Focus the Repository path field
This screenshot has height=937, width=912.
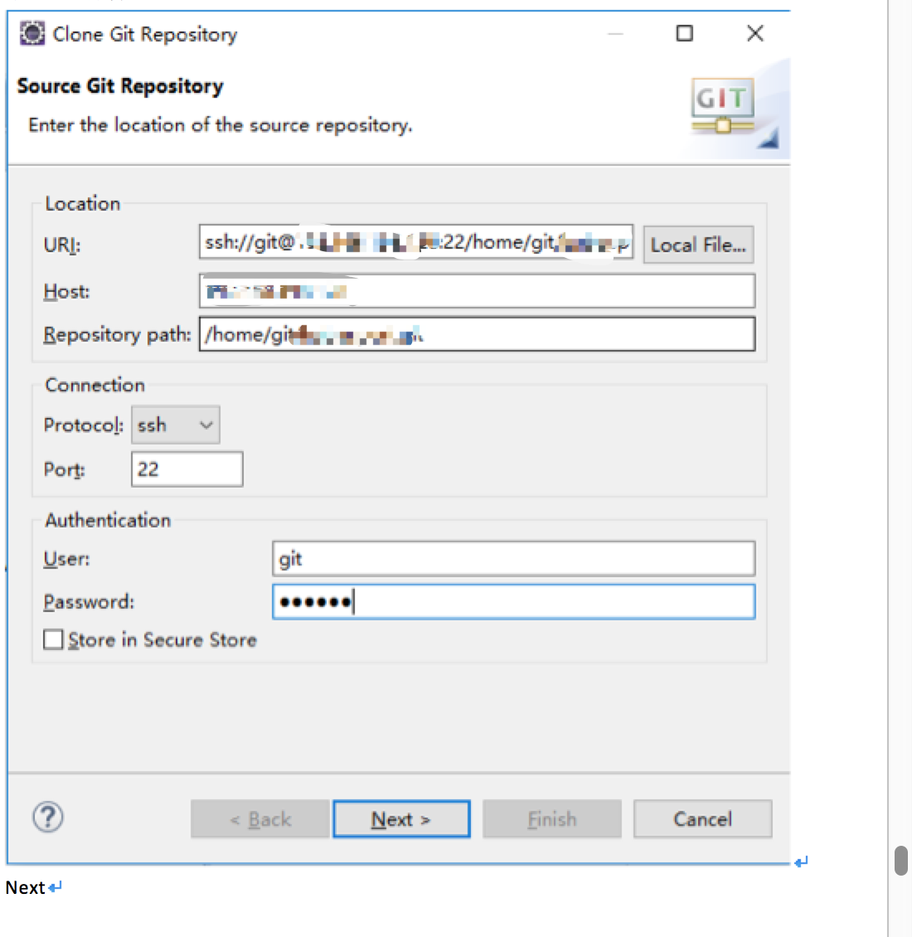coord(477,334)
